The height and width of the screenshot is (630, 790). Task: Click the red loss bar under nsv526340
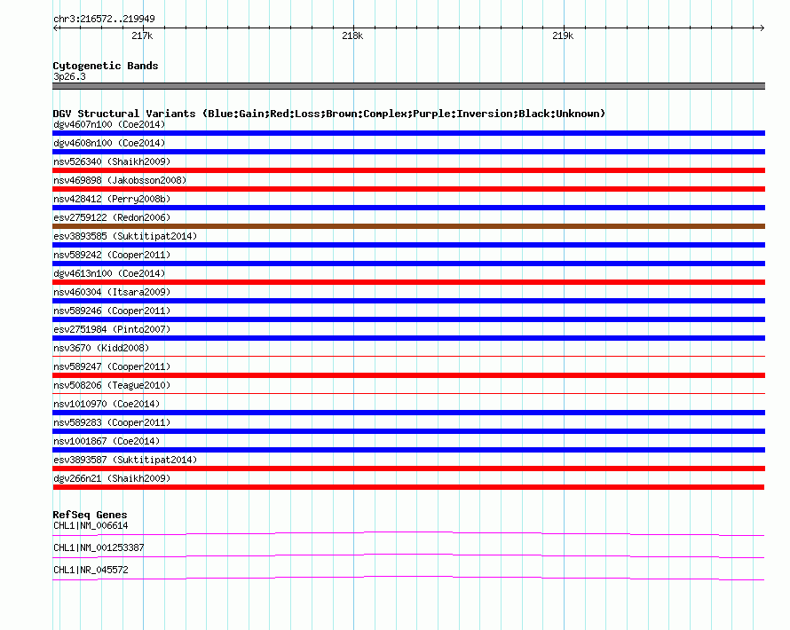(x=408, y=170)
